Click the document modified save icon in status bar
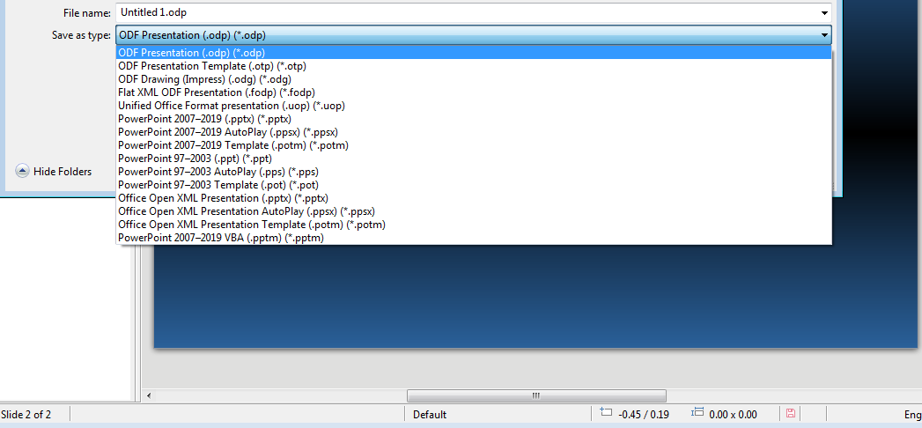 [790, 414]
